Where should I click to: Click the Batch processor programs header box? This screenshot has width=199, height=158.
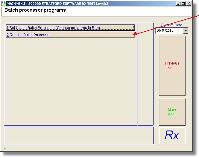click(96, 12)
